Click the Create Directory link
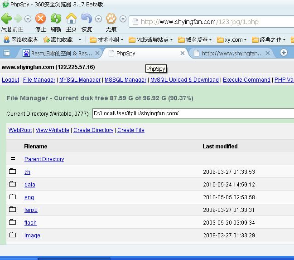This screenshot has width=294, height=260. (x=93, y=130)
